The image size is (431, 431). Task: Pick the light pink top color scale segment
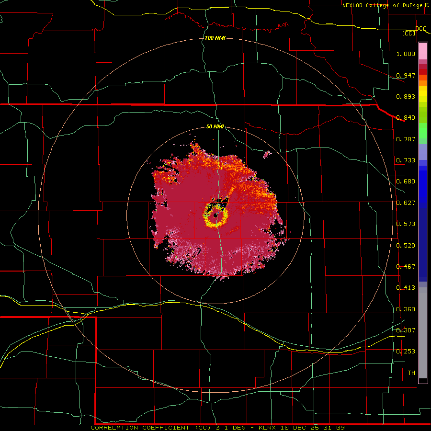coord(423,51)
